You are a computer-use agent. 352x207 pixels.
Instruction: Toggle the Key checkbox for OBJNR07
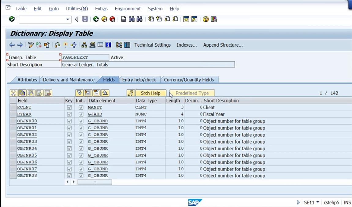coord(69,169)
